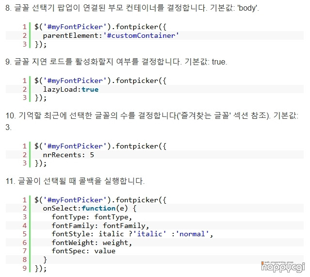Screen dimensions: 310x277
Task: Click the "});" below the parentElement line
Action: [x=41, y=44]
